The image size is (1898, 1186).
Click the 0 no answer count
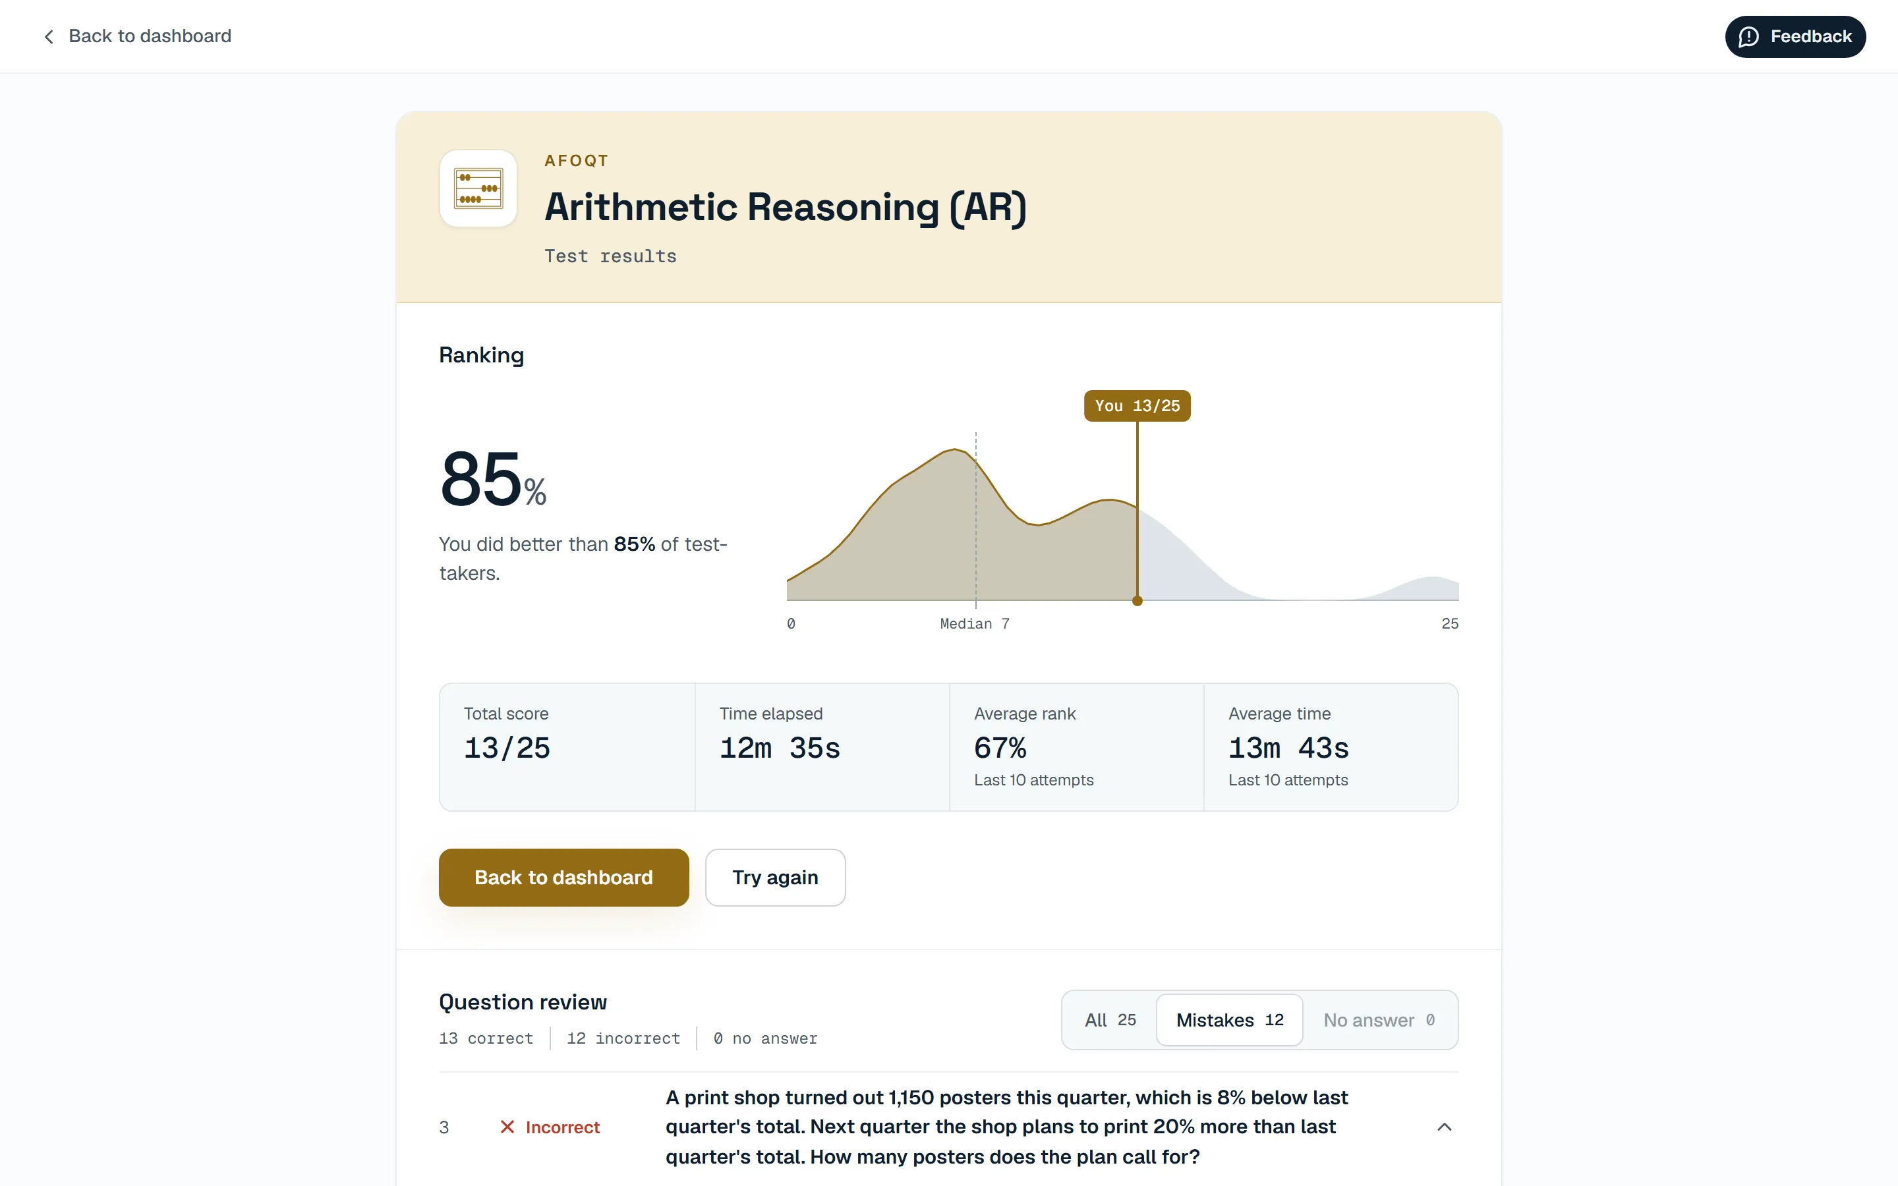[x=766, y=1038]
